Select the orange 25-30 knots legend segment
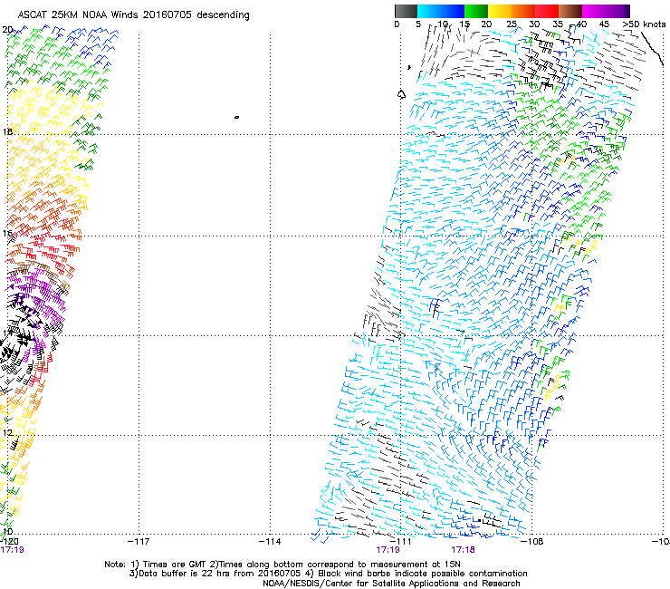The width and height of the screenshot is (670, 589). coord(523,11)
